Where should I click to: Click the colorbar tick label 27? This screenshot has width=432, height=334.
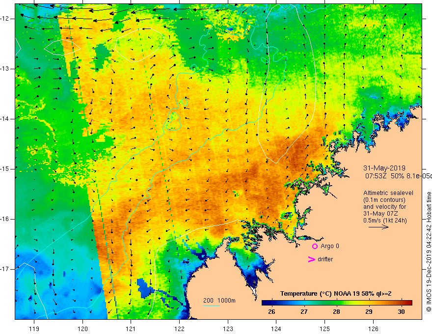[x=304, y=312]
